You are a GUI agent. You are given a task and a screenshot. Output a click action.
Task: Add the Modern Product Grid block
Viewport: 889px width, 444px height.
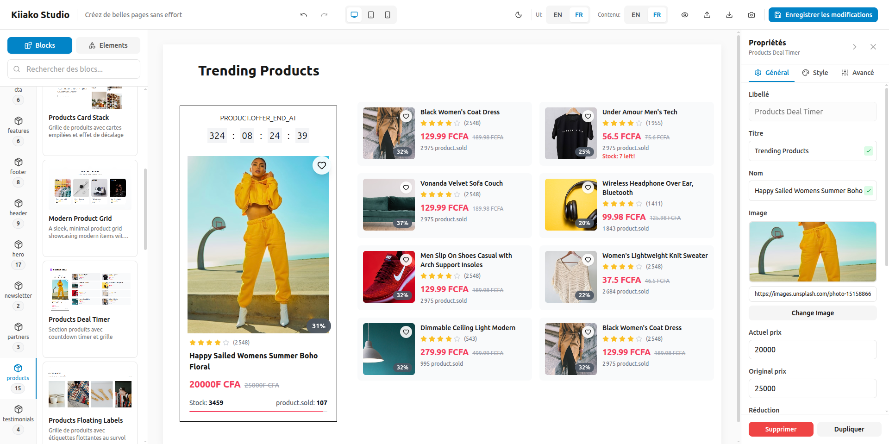[90, 208]
